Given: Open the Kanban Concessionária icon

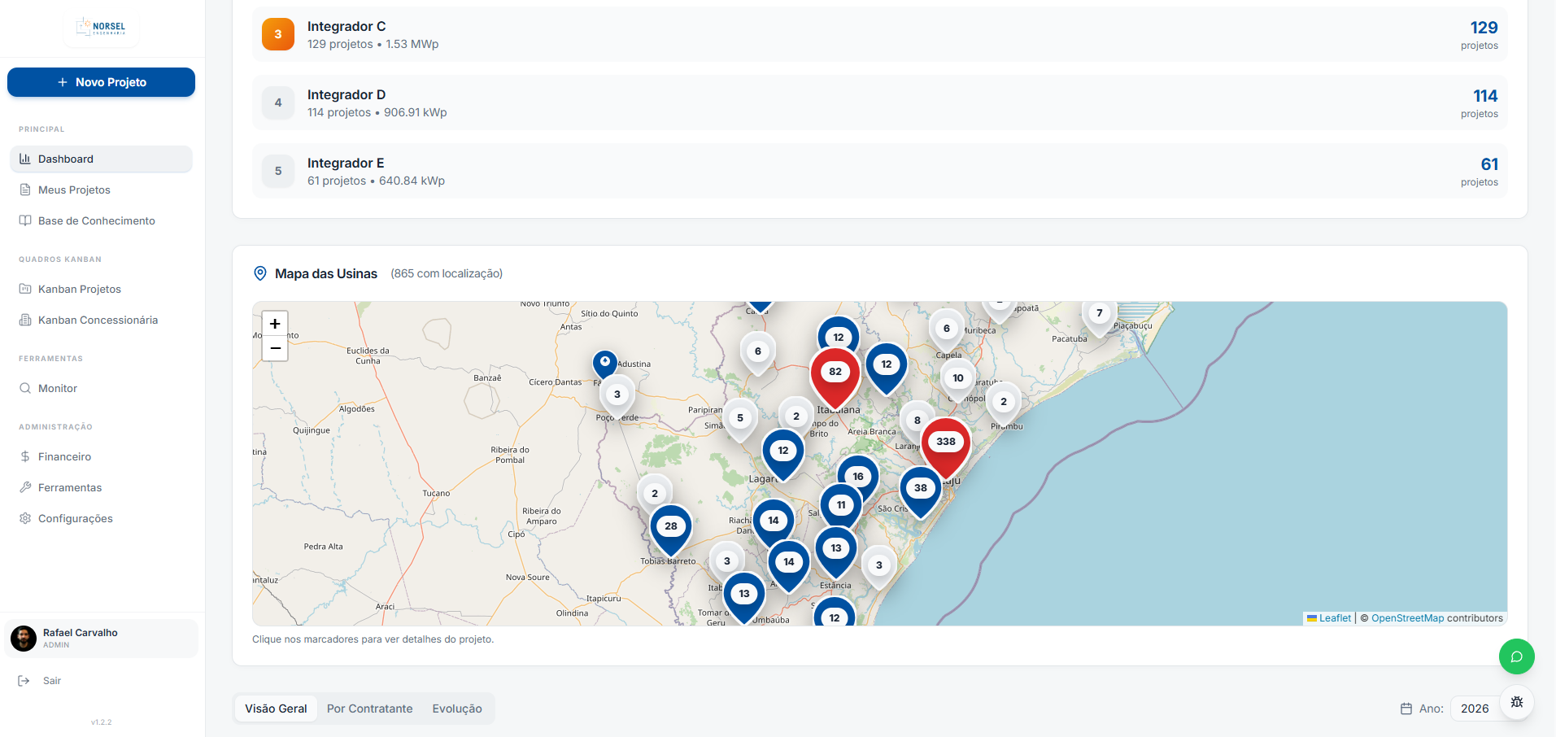Looking at the screenshot, I should pos(24,320).
